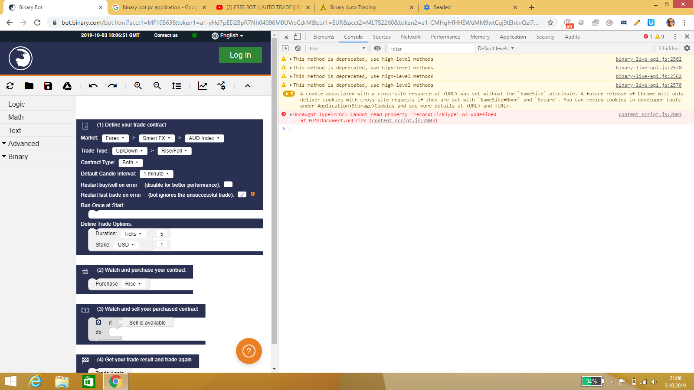Sort blocks with the rearrange icon
The image size is (694, 390).
coord(177,86)
